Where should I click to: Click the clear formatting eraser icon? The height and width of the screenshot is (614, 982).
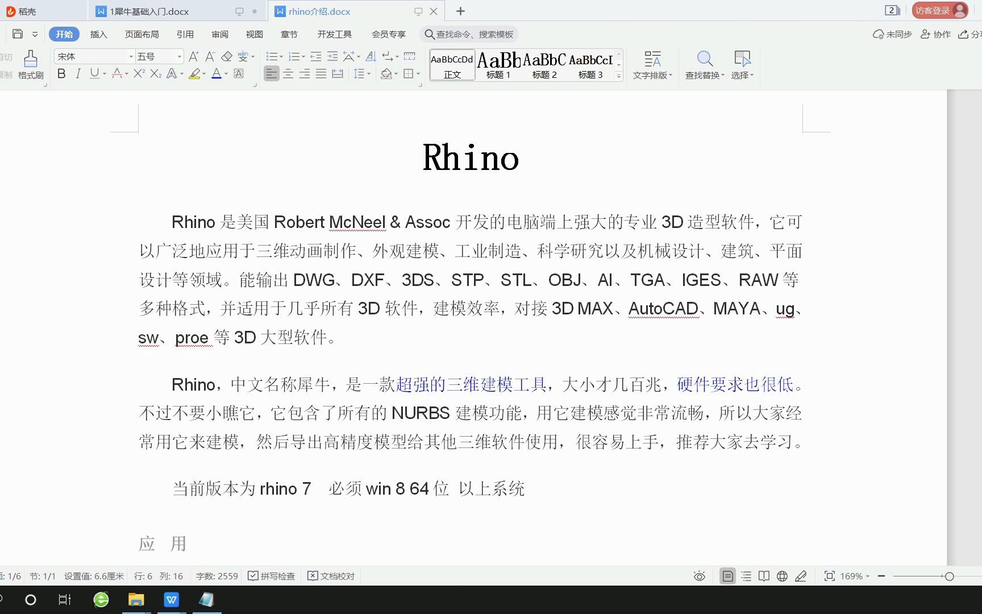click(227, 56)
